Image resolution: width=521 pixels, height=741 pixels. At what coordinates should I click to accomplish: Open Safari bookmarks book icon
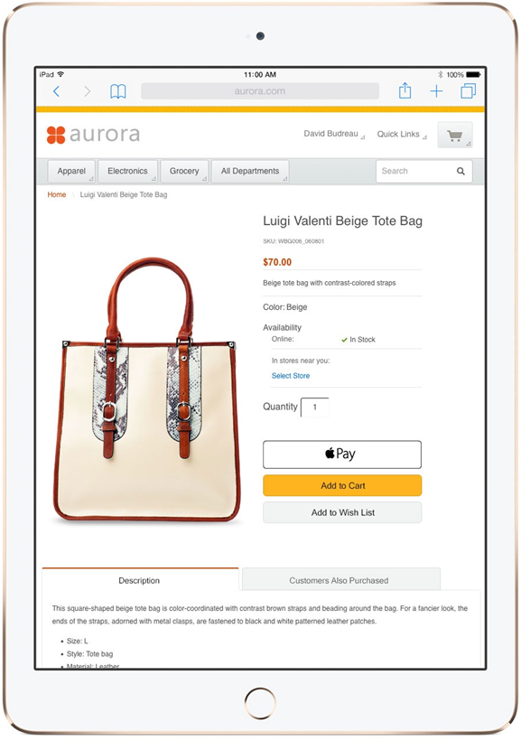[118, 91]
